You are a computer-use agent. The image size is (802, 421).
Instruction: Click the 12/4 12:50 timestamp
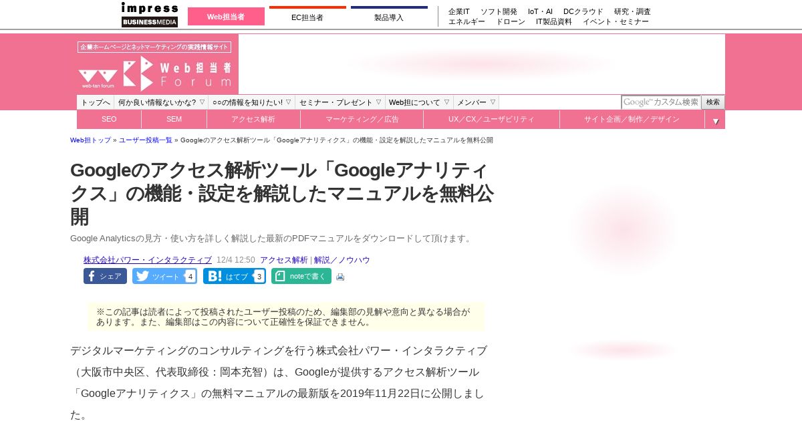(236, 260)
